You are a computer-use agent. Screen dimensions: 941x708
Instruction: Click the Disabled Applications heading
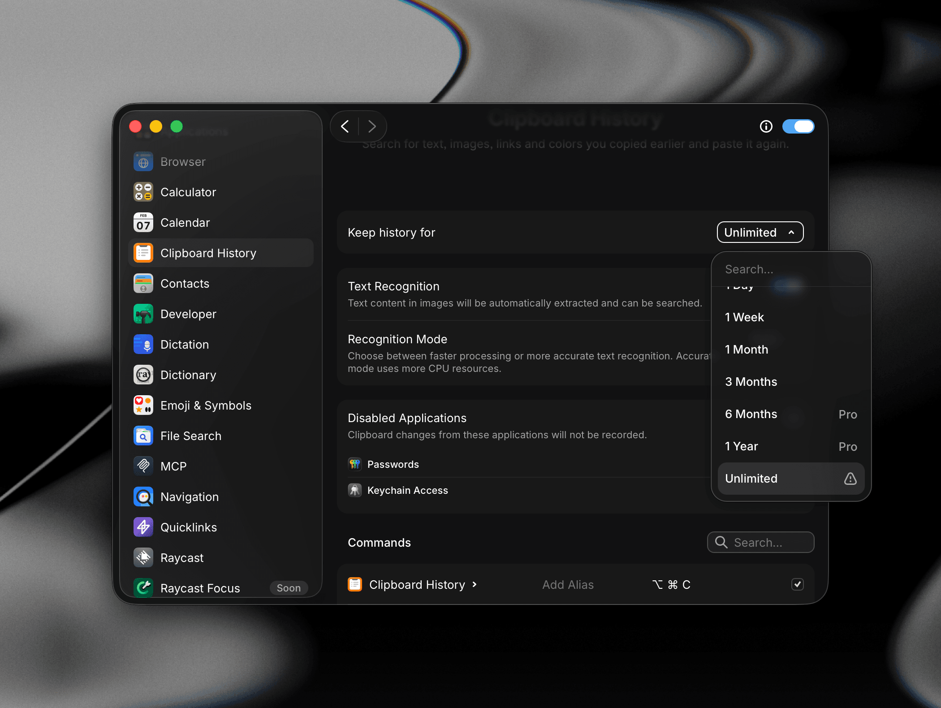click(x=407, y=418)
